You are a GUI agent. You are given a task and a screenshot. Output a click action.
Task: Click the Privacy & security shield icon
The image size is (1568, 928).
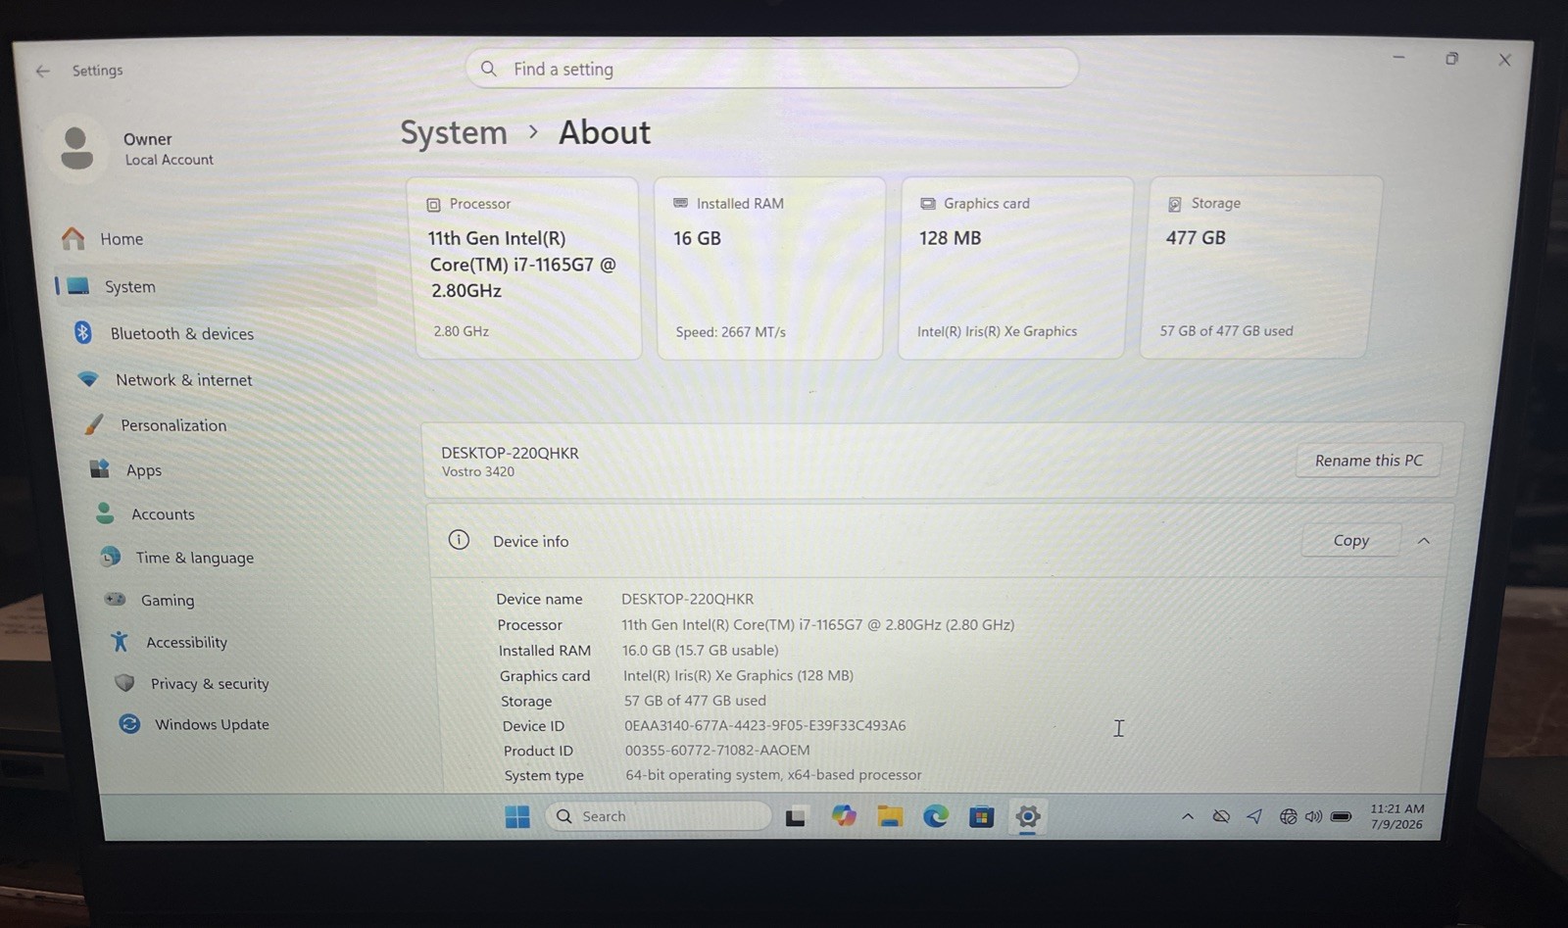point(124,683)
